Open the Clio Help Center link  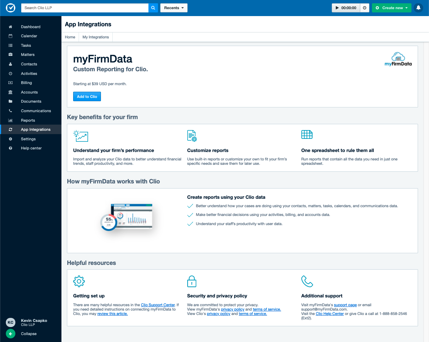(x=330, y=313)
